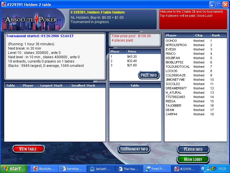Click Smallest Stack column header
The width and height of the screenshot is (230, 173).
87,85
